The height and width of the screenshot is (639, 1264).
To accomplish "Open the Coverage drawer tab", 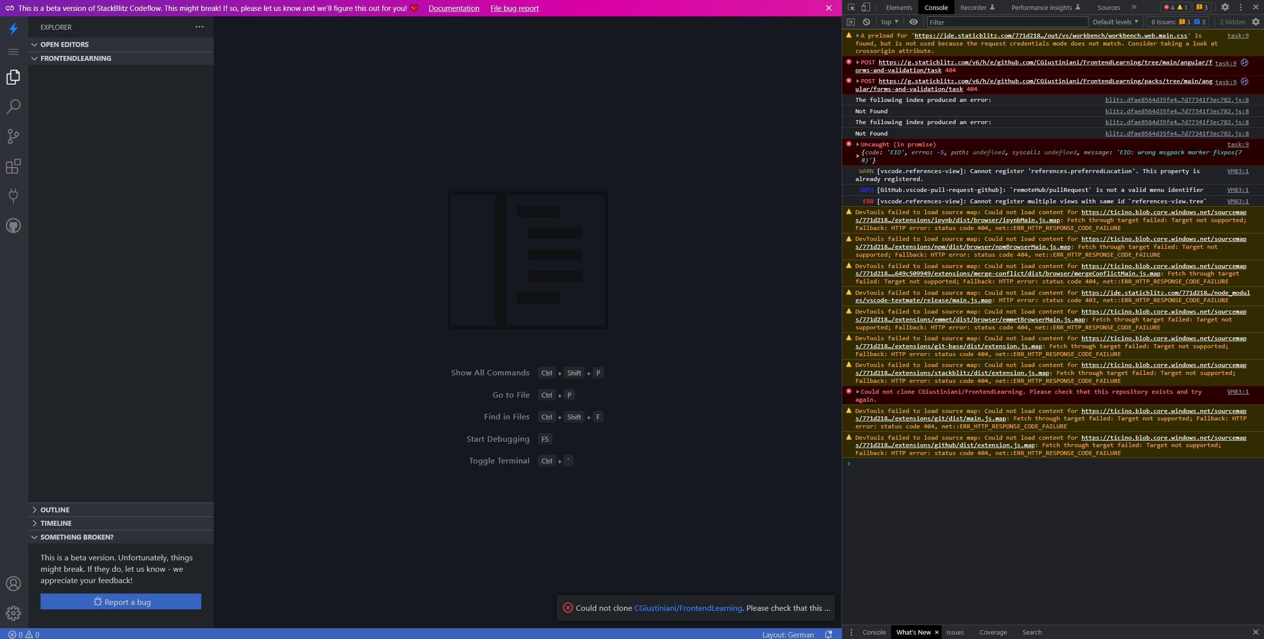I will [993, 632].
